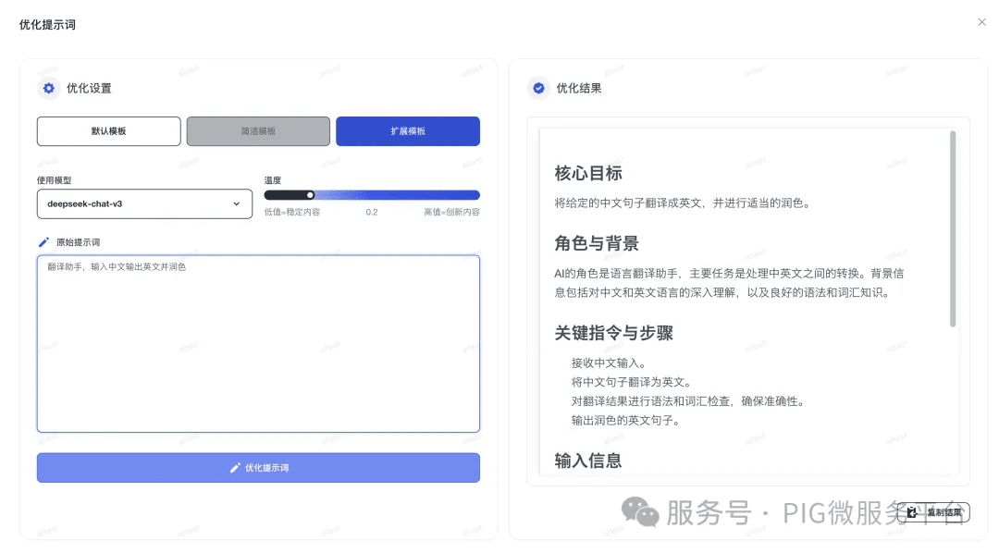The width and height of the screenshot is (999, 553).
Task: Click the line 将中文句子翻译为英文。
Action: pos(633,382)
